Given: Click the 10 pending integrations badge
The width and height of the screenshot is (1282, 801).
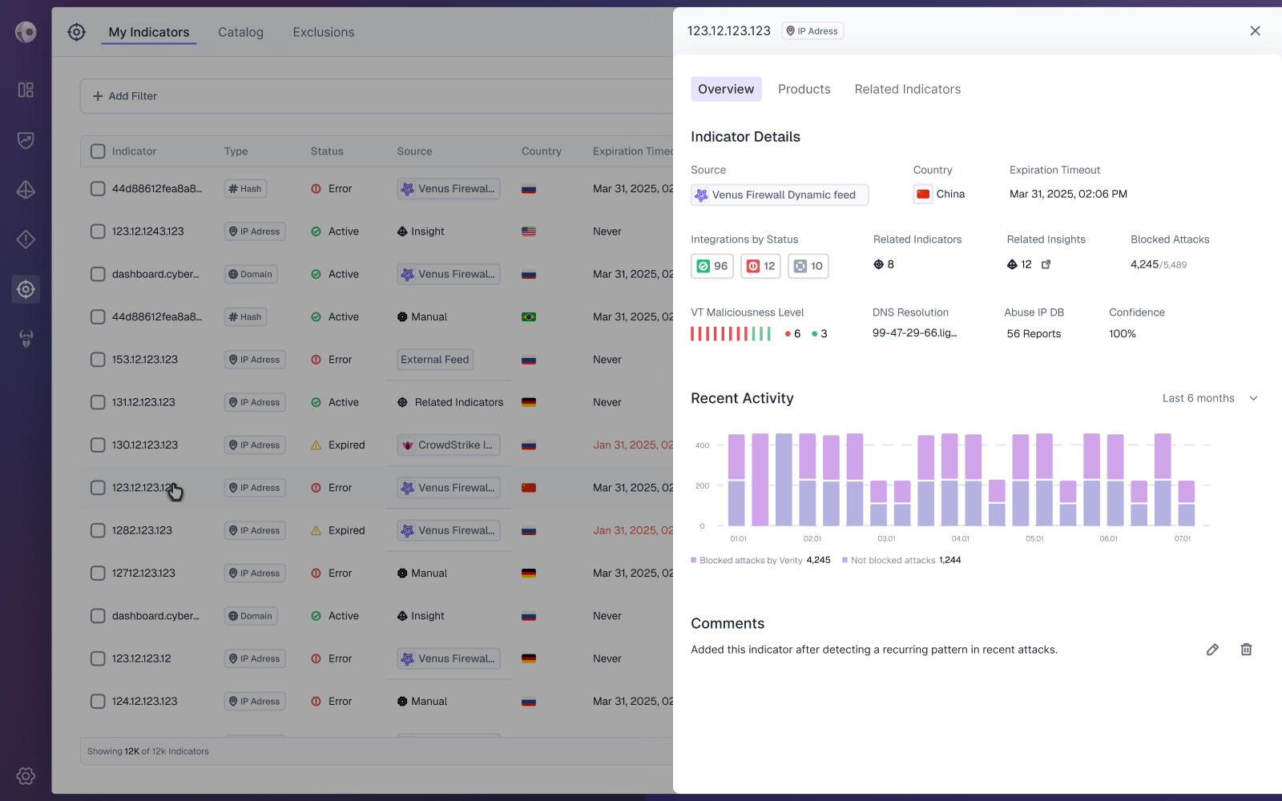Looking at the screenshot, I should click(x=808, y=266).
